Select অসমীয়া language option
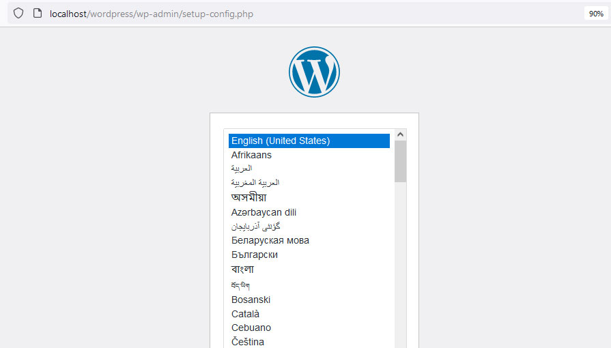This screenshot has height=348, width=611. click(x=309, y=198)
